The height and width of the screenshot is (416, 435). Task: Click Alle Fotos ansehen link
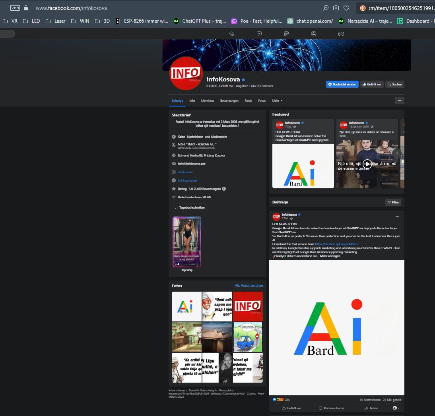click(249, 285)
